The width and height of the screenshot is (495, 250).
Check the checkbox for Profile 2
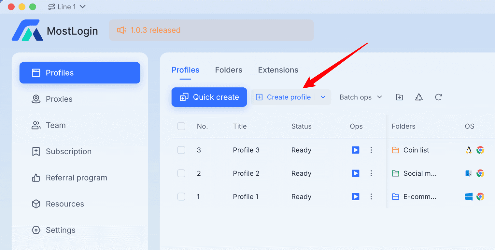point(181,173)
